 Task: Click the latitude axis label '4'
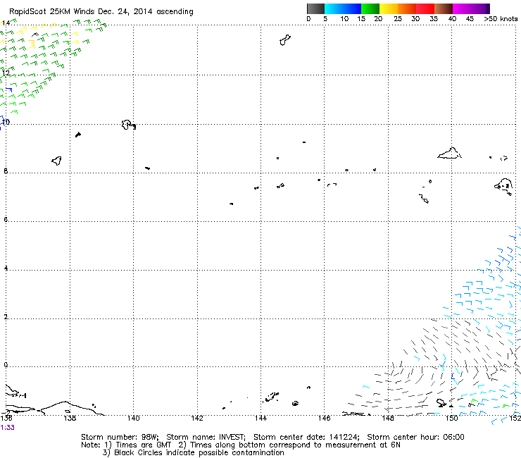click(6, 268)
